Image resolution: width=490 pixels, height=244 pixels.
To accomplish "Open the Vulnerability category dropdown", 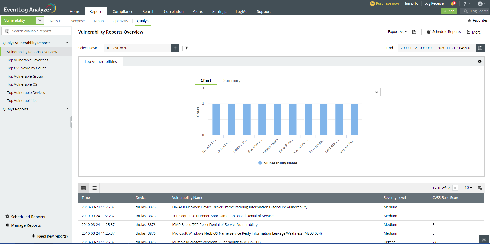I will click(40, 20).
